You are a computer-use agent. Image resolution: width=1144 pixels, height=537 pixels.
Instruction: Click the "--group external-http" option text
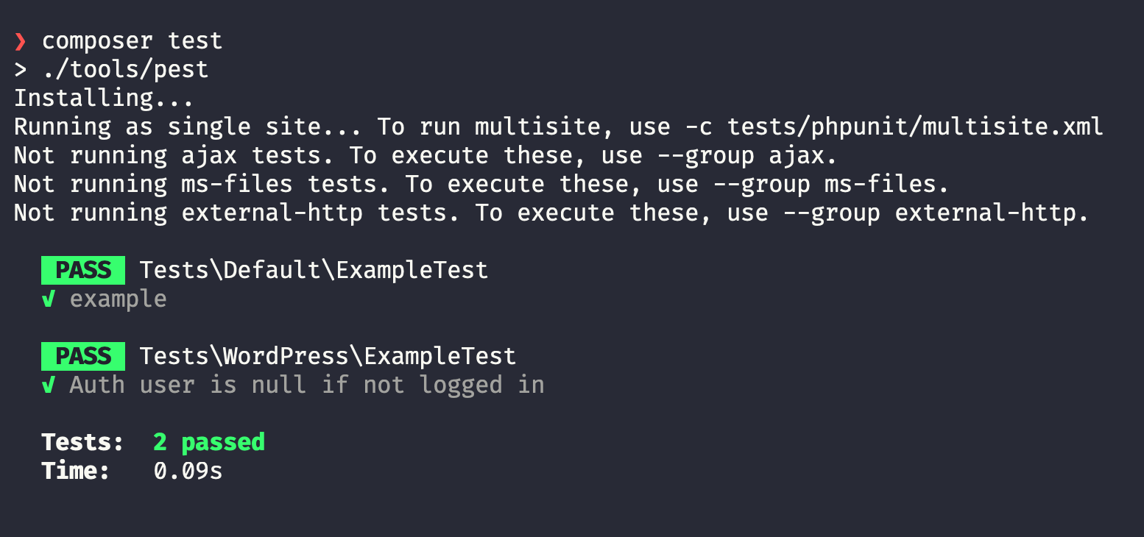tap(944, 213)
